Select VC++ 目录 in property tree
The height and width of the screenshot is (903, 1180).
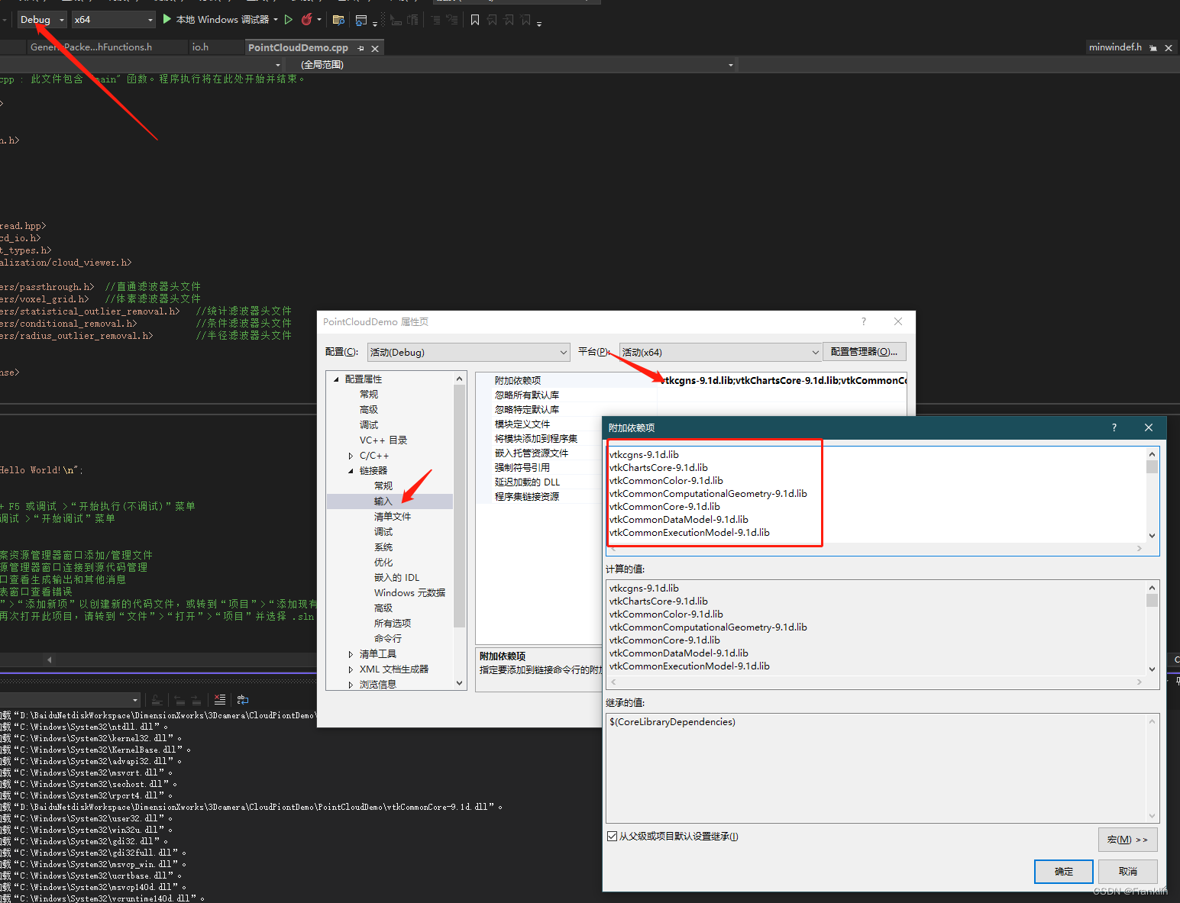[383, 440]
